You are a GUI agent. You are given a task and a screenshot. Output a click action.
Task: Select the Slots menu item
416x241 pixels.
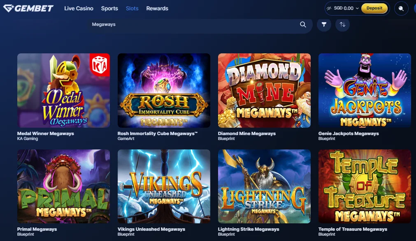tap(132, 9)
